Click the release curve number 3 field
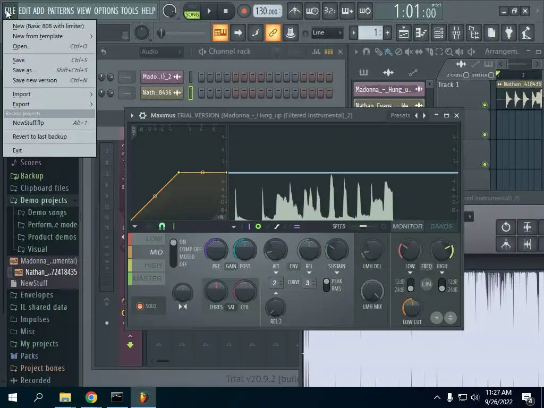Screen dimensions: 544x408 pyautogui.click(x=309, y=283)
